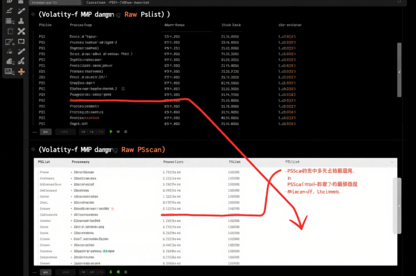This screenshot has height=276, width=416.
Task: Toggle the green marker in the PSscan process row
Action: coord(104,251)
